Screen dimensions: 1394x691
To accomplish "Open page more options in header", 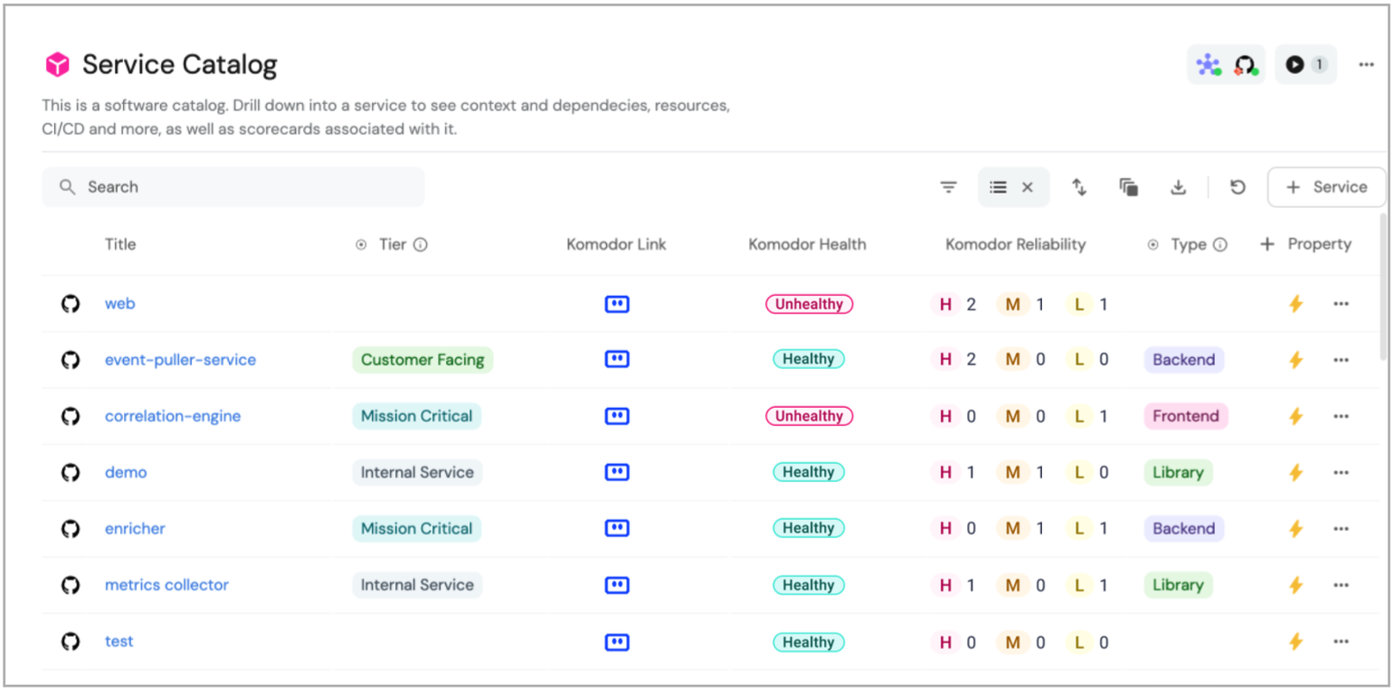I will [x=1366, y=65].
